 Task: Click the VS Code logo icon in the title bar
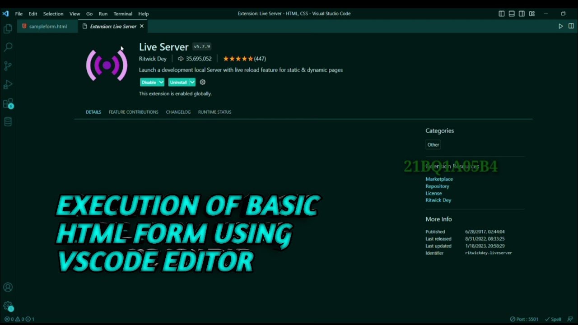5,14
